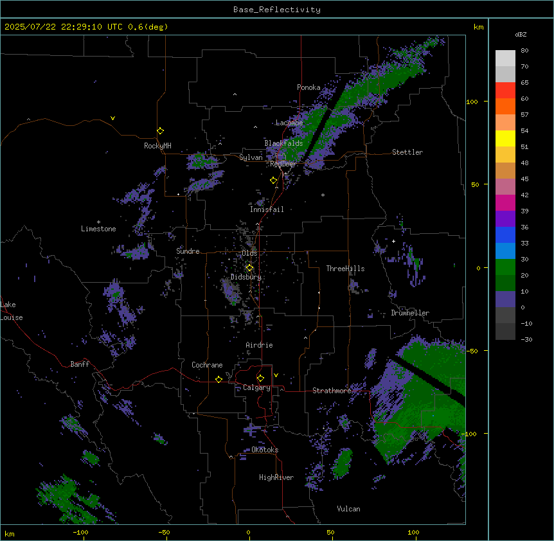Click the white plus marker north of Drumheller

coord(393,241)
